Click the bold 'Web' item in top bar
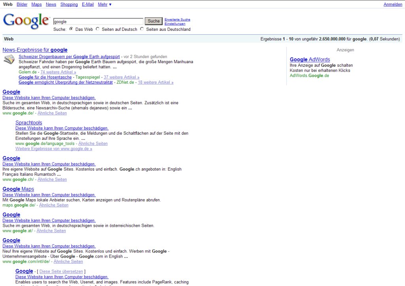 pos(8,4)
